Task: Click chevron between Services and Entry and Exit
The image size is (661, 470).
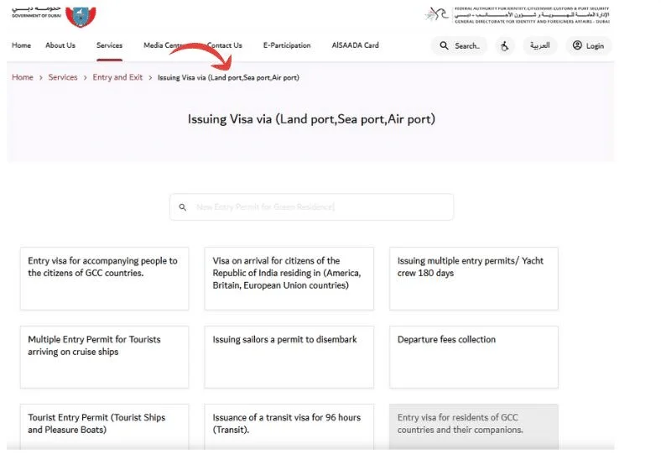Action: [86, 77]
